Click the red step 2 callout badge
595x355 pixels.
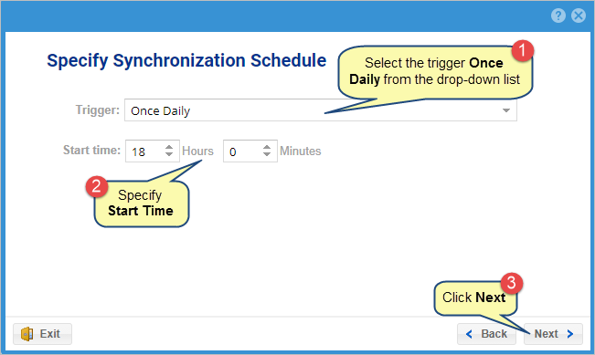point(97,187)
